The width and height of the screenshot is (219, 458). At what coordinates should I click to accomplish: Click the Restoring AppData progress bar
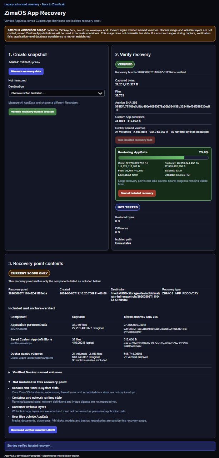163,158
